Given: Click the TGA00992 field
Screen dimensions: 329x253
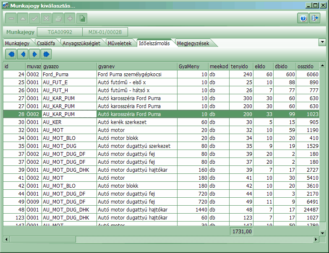Looking at the screenshot, I should (60, 32).
